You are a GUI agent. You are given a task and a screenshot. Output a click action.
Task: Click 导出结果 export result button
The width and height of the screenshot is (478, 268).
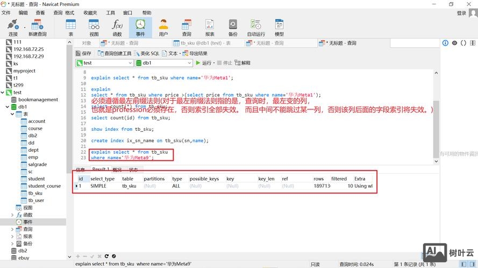click(x=195, y=54)
